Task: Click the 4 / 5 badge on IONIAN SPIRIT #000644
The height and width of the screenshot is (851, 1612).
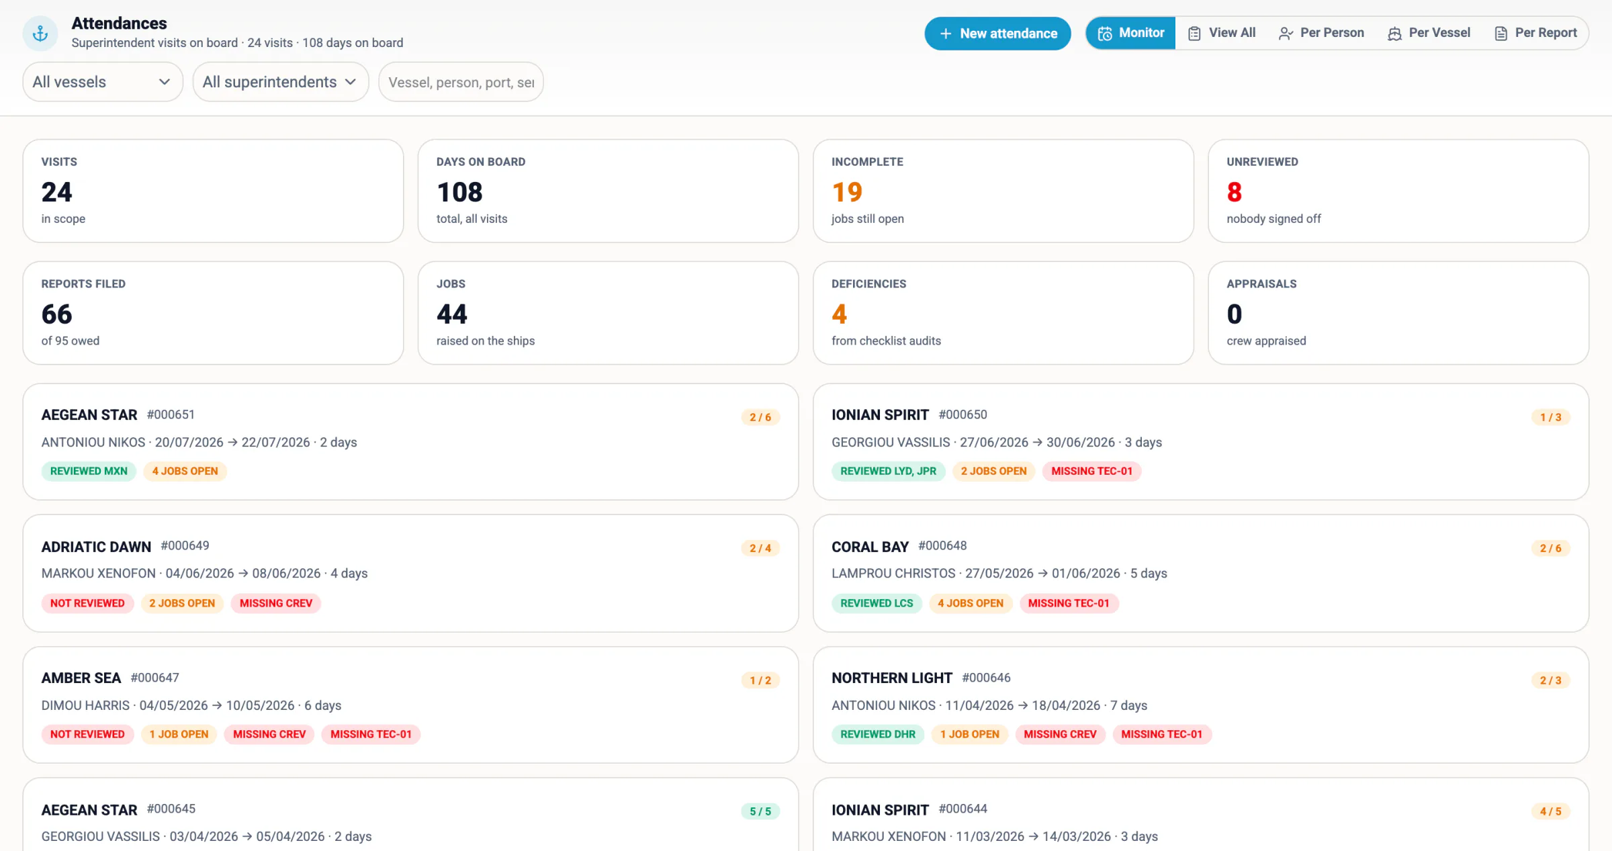Action: [x=1551, y=811]
